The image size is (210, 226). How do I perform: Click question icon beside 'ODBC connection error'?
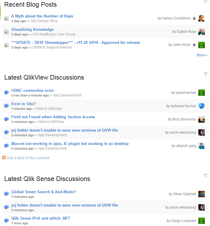click(6, 92)
